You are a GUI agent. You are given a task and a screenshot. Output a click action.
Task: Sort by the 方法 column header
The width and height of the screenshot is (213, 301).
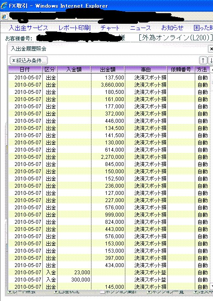pos(202,70)
